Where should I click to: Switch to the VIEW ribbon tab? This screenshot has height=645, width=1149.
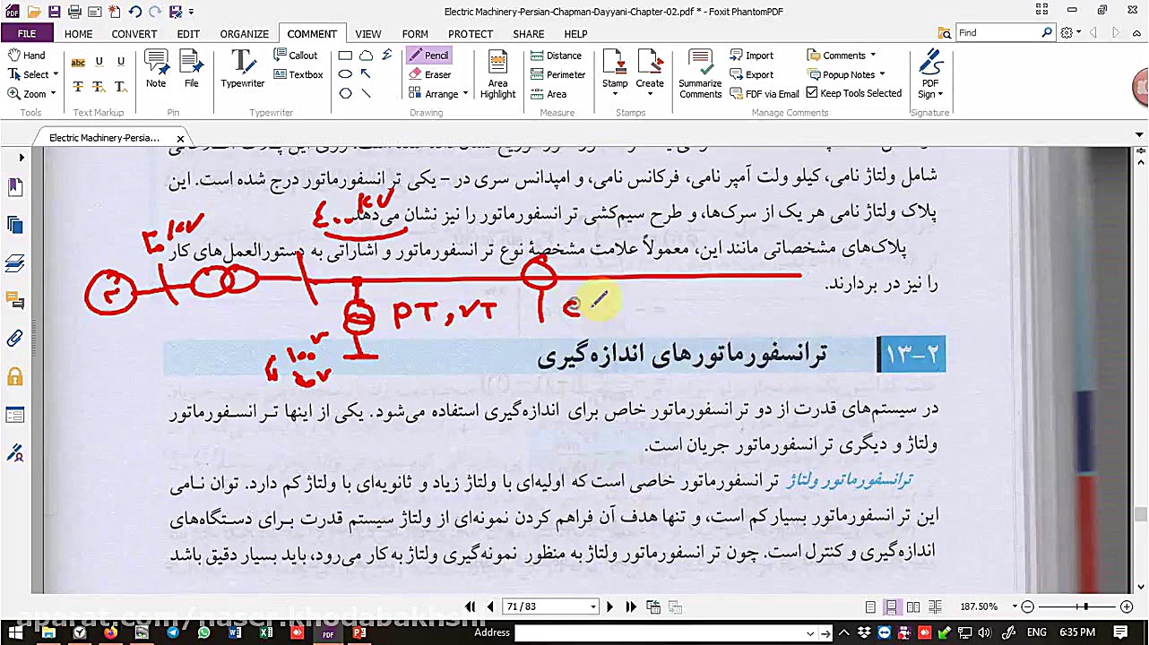point(368,33)
